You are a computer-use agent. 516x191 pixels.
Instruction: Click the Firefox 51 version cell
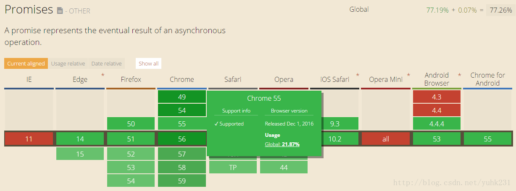131,139
